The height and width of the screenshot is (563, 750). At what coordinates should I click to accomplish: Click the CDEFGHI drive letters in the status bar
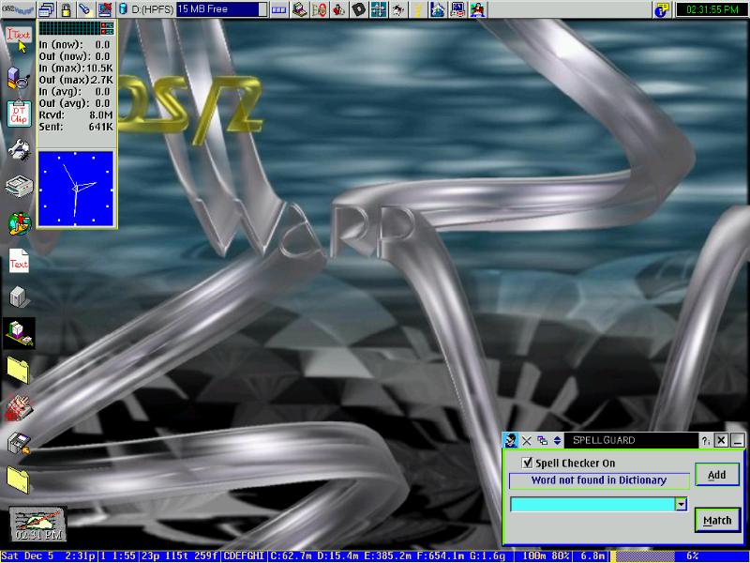[x=245, y=556]
